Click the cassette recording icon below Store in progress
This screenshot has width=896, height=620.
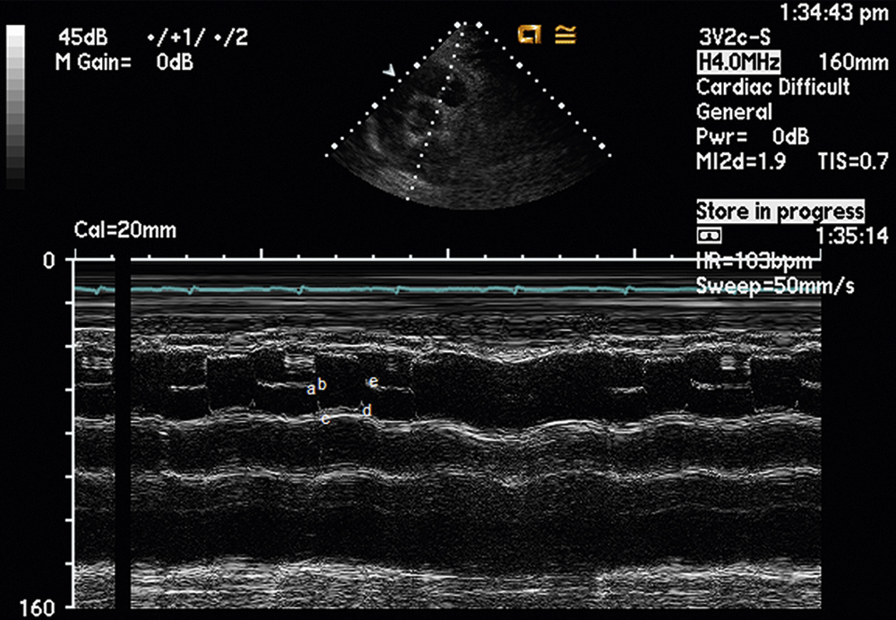pyautogui.click(x=711, y=237)
